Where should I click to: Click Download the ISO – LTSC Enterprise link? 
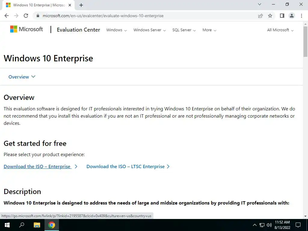click(125, 167)
